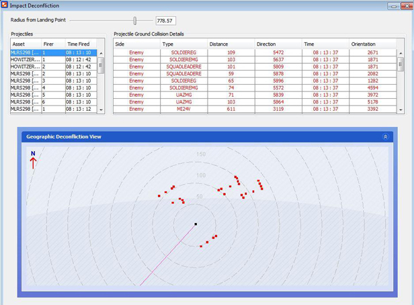Image resolution: width=414 pixels, height=305 pixels.
Task: Click SQUADLEADERE type with distance 101
Action: pos(183,67)
